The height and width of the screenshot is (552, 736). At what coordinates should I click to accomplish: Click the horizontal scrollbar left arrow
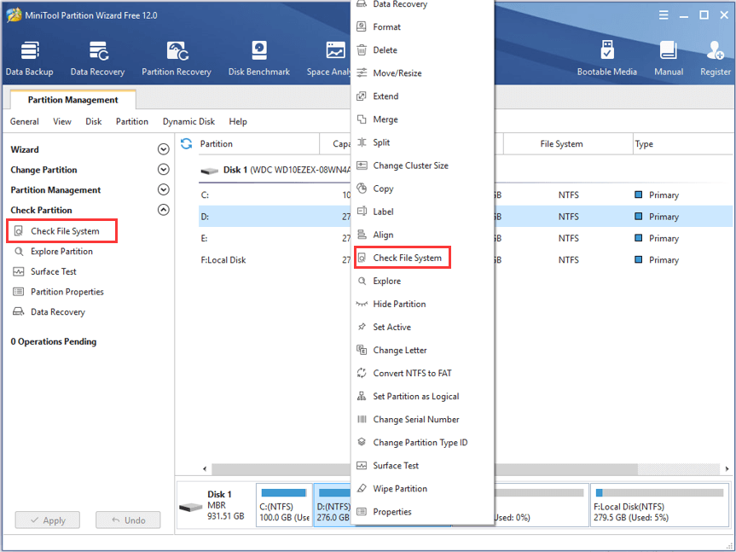pos(205,468)
